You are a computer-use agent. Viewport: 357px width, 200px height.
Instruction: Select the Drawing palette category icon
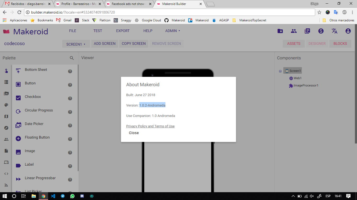[x=6, y=105]
